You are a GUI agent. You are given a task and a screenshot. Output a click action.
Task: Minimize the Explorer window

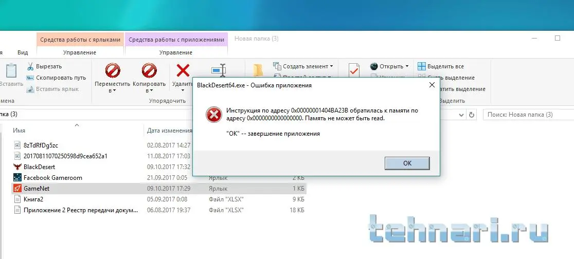(x=535, y=38)
